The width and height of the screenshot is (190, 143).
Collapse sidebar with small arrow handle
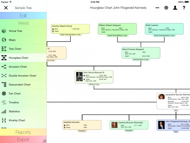(x=45, y=141)
